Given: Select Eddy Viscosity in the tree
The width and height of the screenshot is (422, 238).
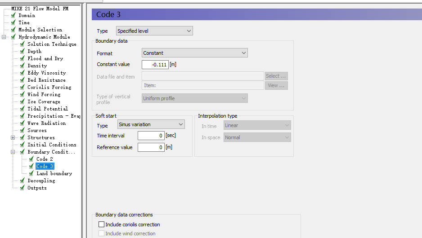Looking at the screenshot, I should click(x=46, y=73).
